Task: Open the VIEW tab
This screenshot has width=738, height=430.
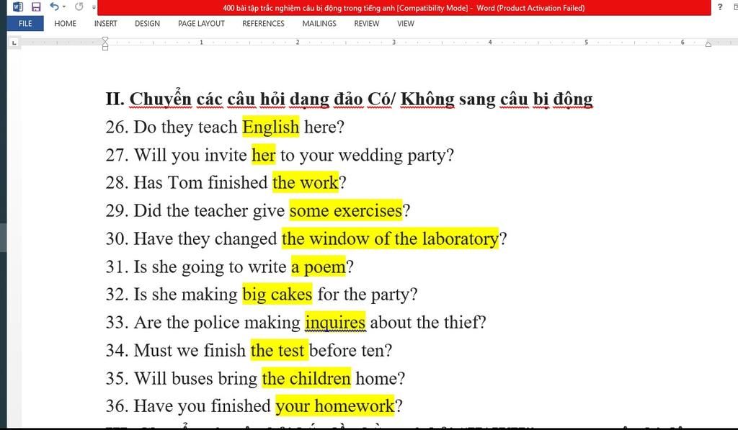Action: pos(406,24)
